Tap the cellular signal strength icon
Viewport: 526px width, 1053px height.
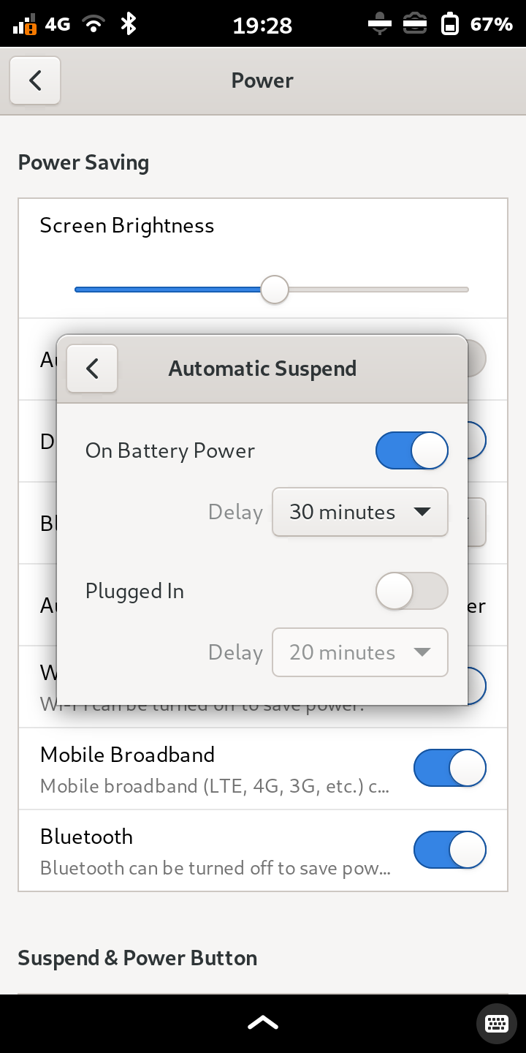point(25,25)
